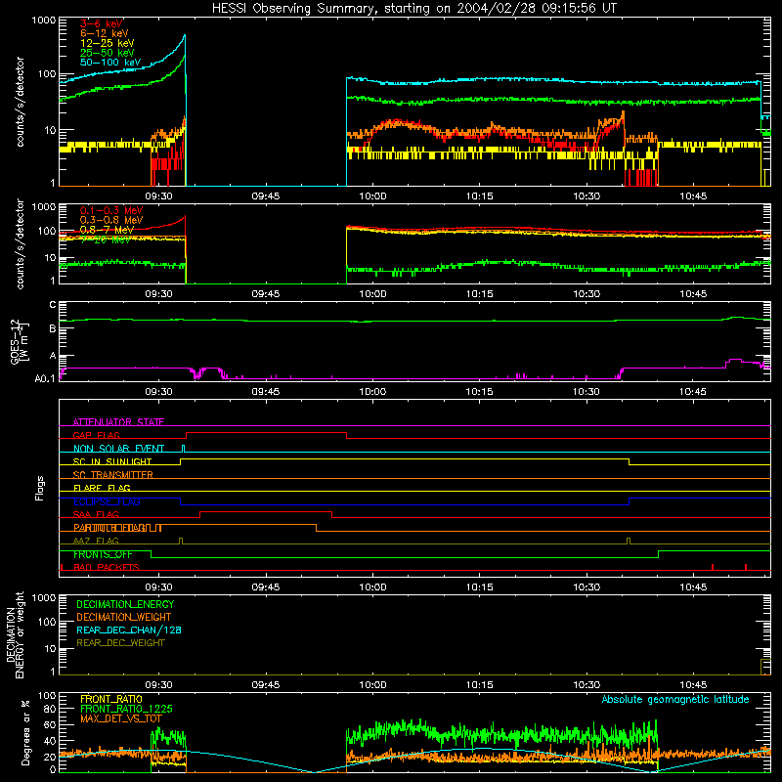Select the yellow 'FRONT_RATIO' legend label
Viewport: 782px width, 782px height.
(x=111, y=699)
